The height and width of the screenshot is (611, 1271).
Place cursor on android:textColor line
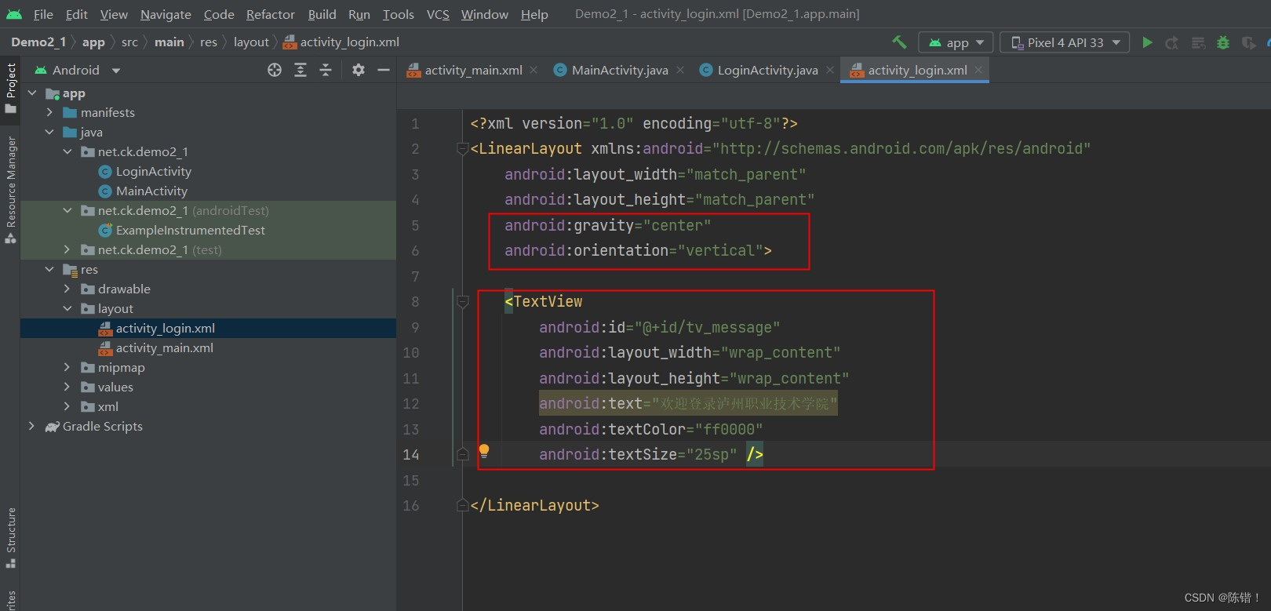[x=650, y=429]
